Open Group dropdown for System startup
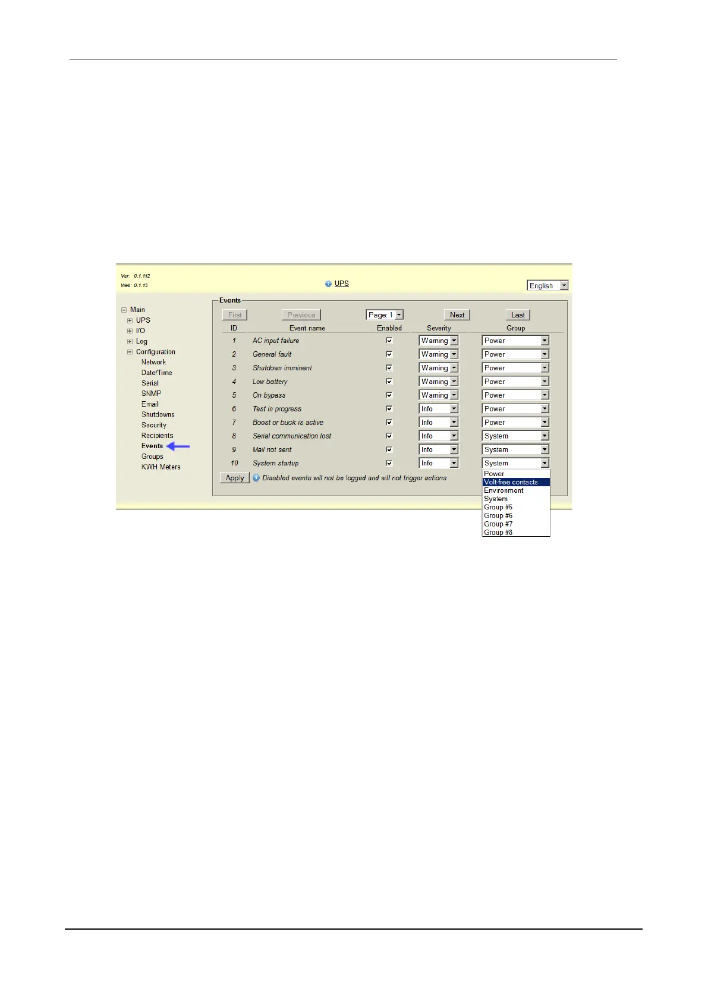The height and width of the screenshot is (1001, 708). [515, 463]
